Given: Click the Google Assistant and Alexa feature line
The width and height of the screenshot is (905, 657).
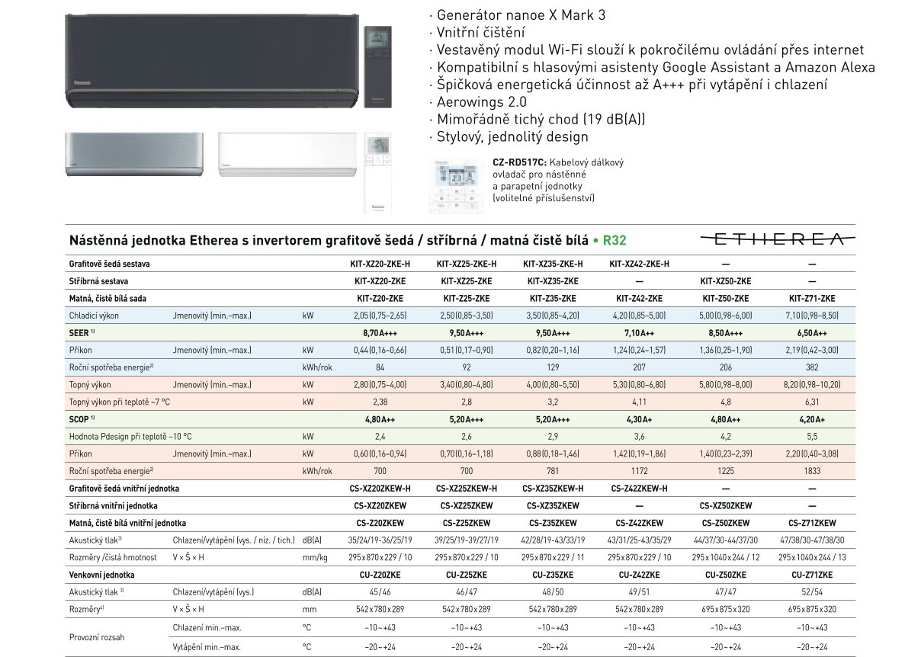Looking at the screenshot, I should click(656, 68).
